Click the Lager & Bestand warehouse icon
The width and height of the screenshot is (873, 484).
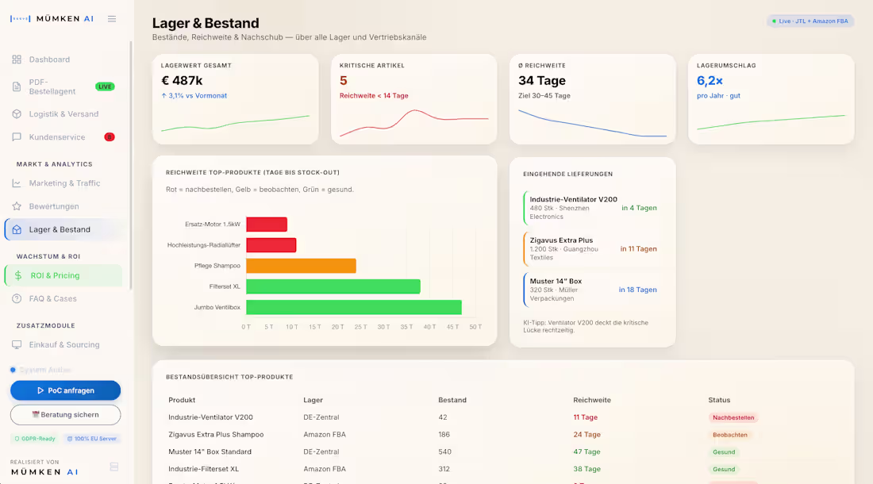click(17, 229)
